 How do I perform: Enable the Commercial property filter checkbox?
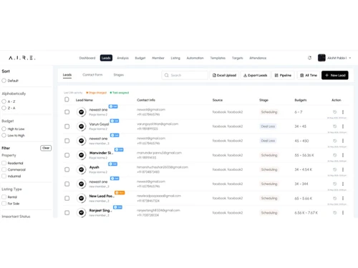pyautogui.click(x=4, y=169)
